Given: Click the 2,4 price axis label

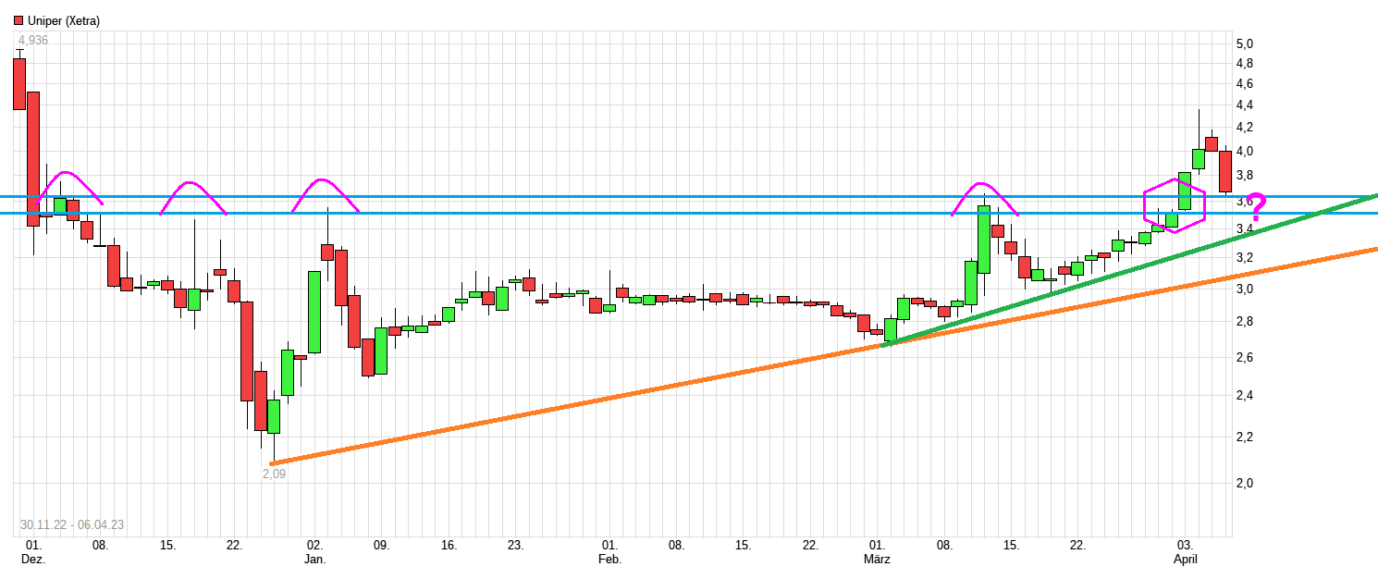Looking at the screenshot, I should [1244, 395].
